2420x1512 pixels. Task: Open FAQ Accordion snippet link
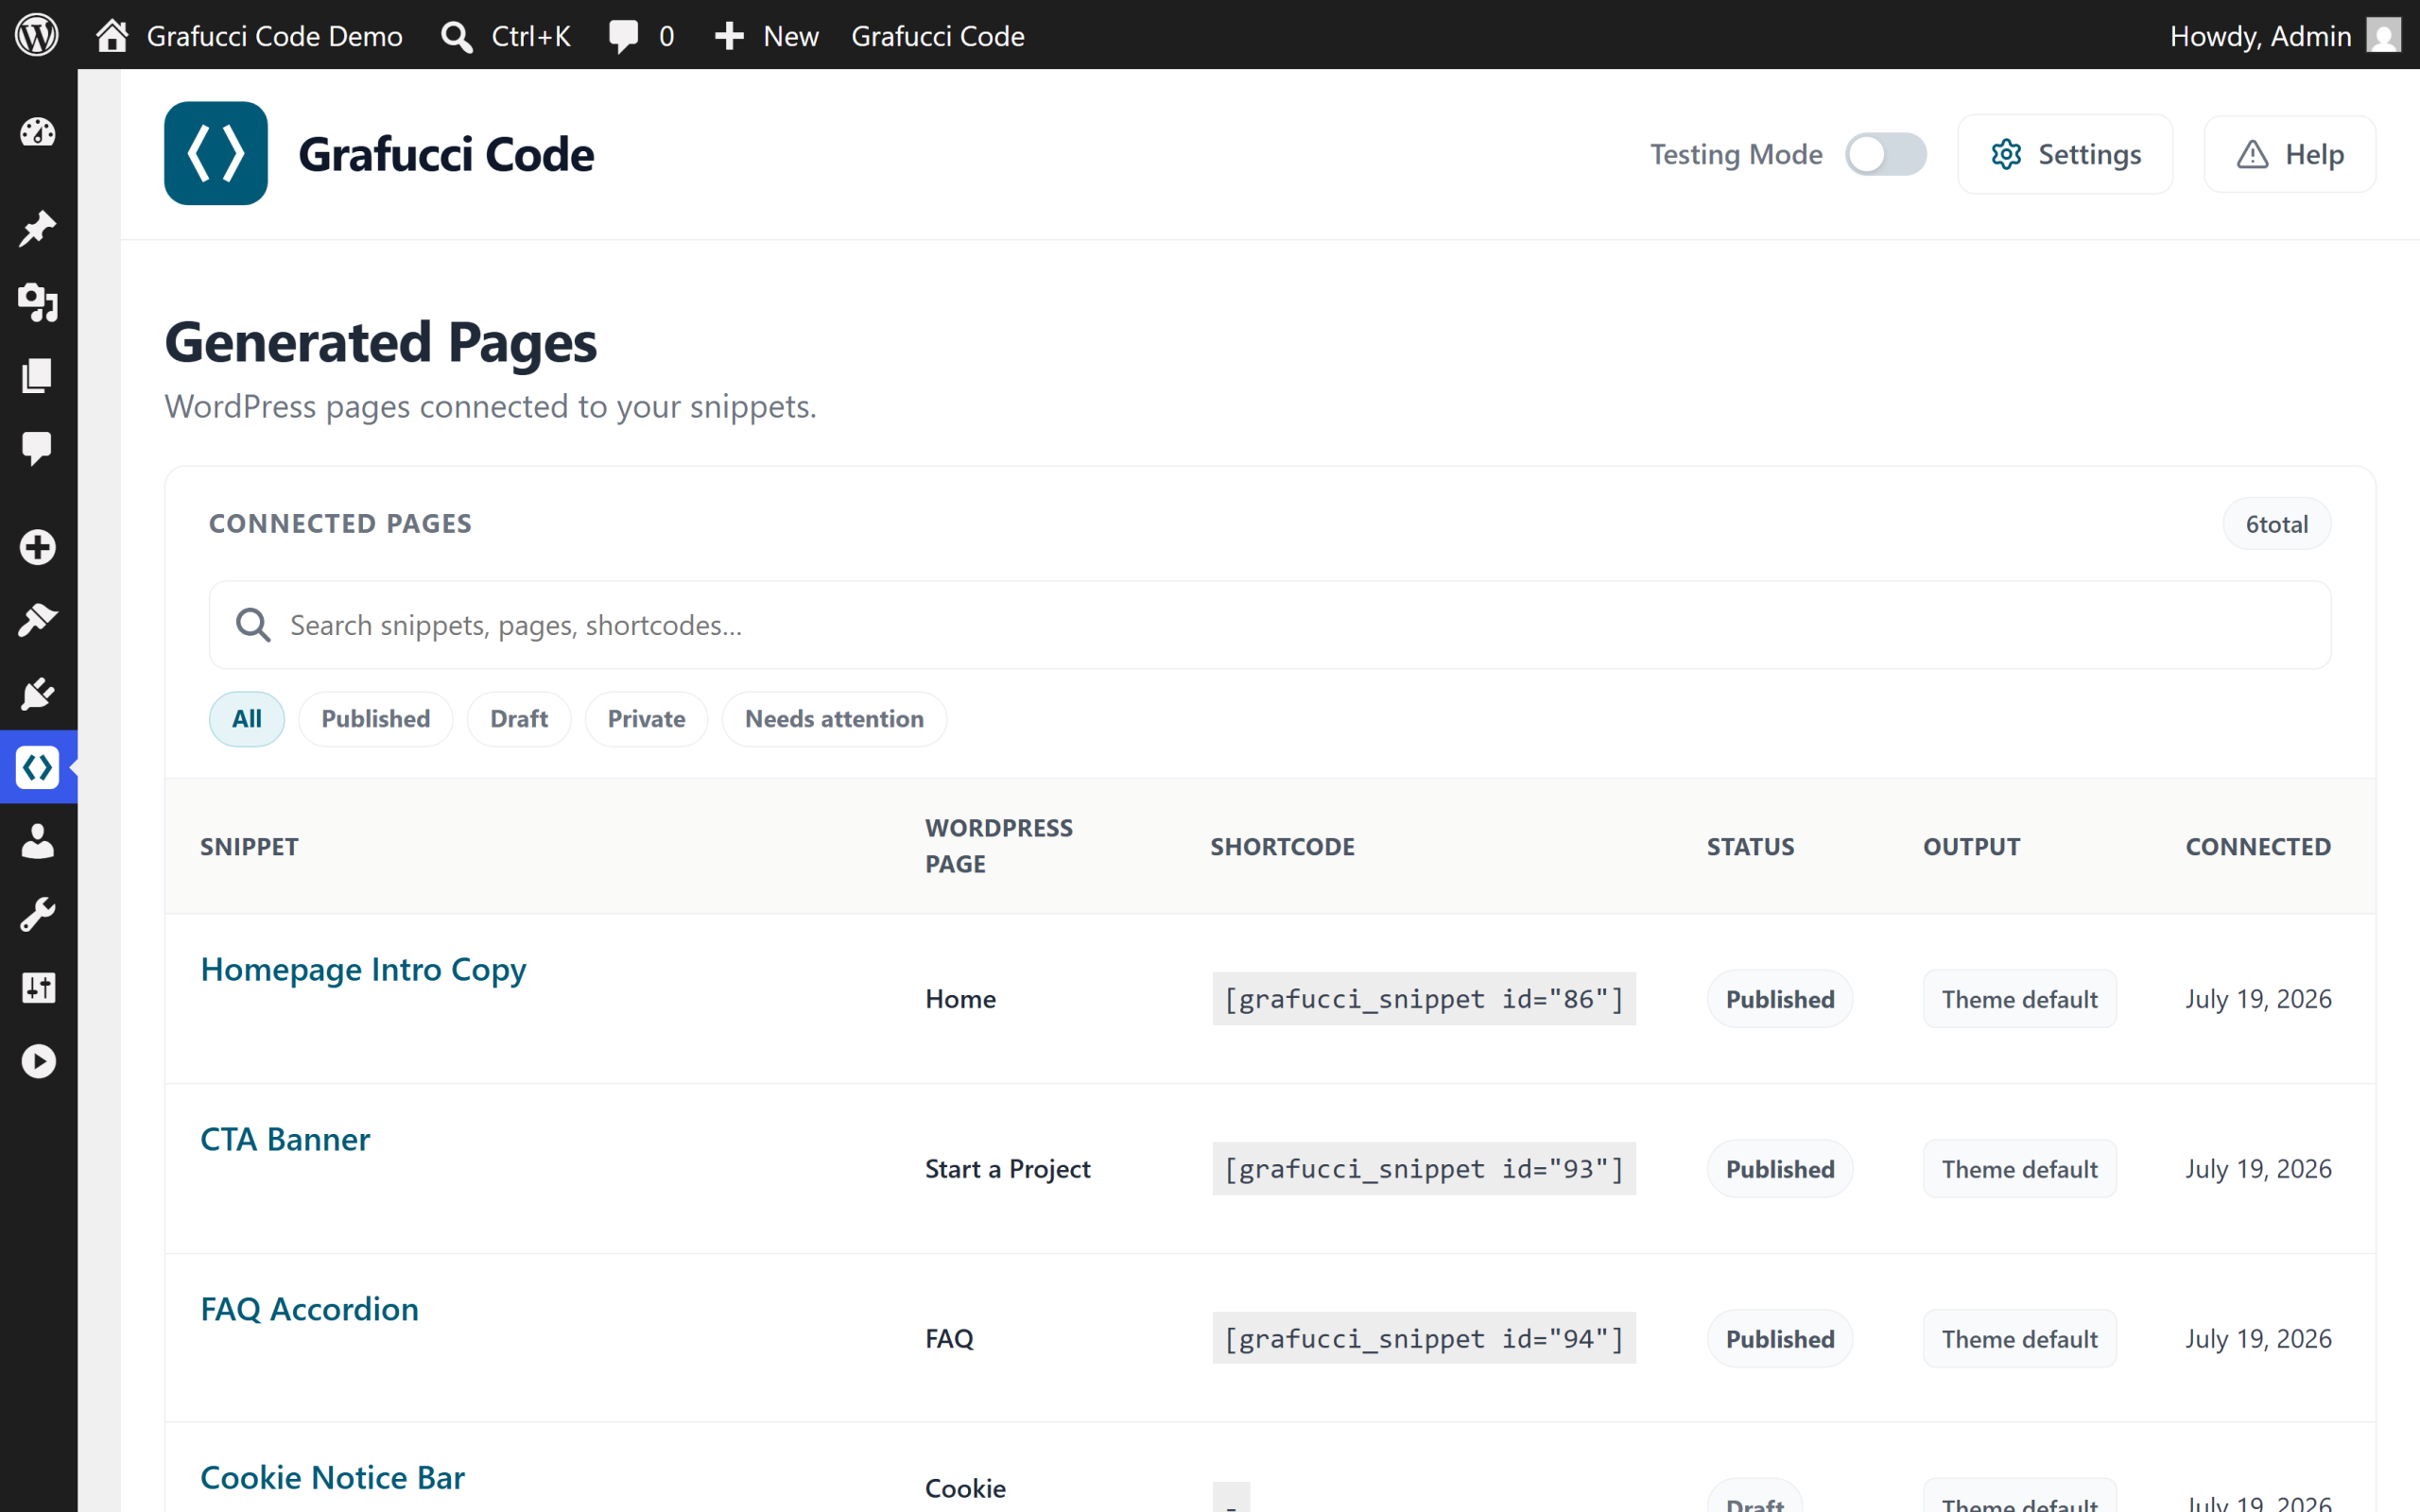click(x=309, y=1309)
